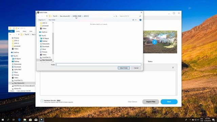Click the Search 2018-12 box in dialog
217x122 pixels.
click(x=130, y=16)
